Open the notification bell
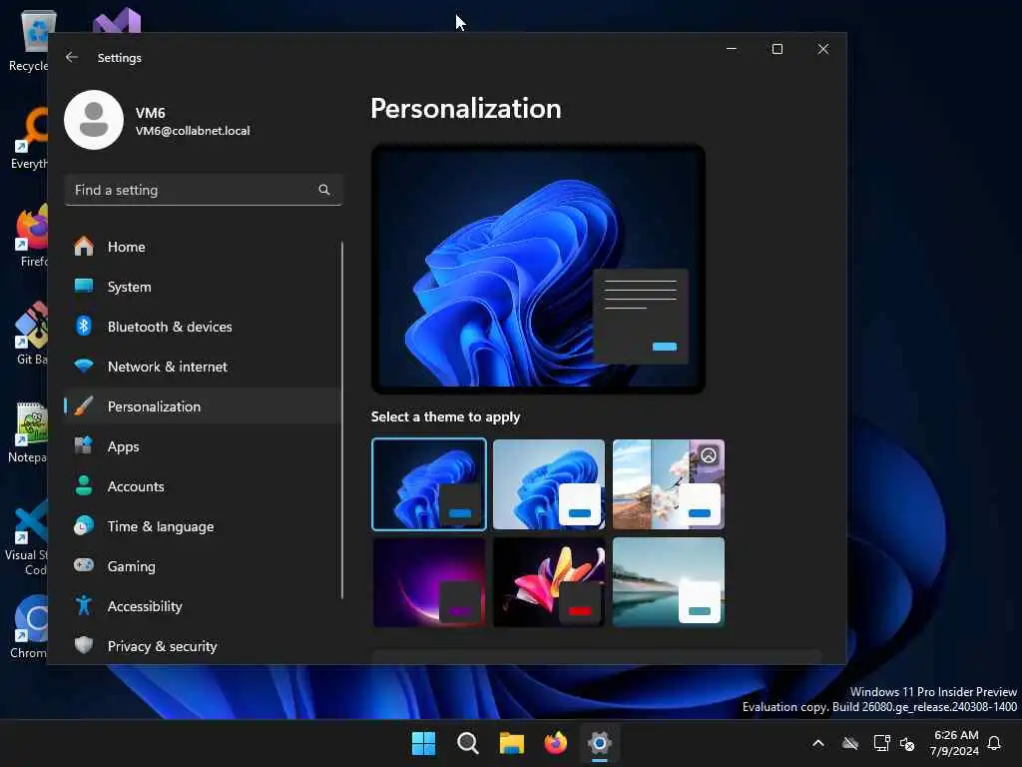Image resolution: width=1022 pixels, height=767 pixels. [995, 743]
